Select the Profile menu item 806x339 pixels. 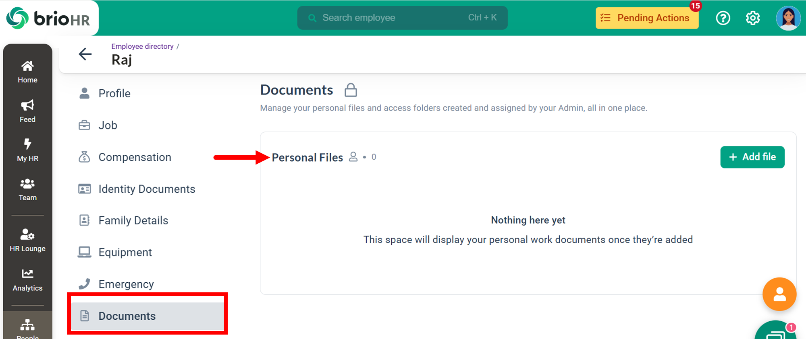click(114, 93)
